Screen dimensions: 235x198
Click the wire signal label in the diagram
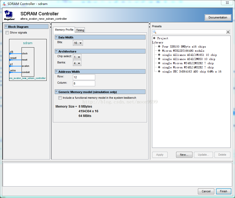[x=13, y=70]
